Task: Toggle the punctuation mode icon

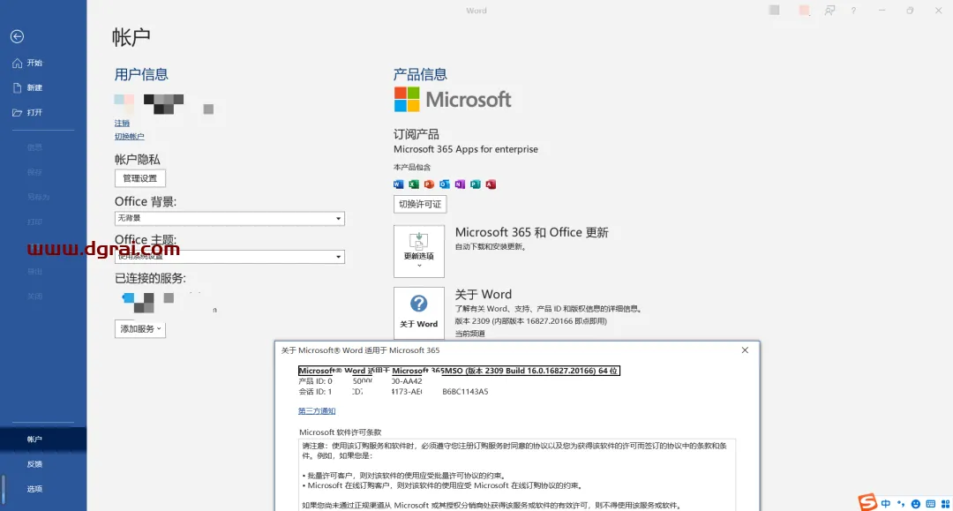Action: (x=901, y=504)
